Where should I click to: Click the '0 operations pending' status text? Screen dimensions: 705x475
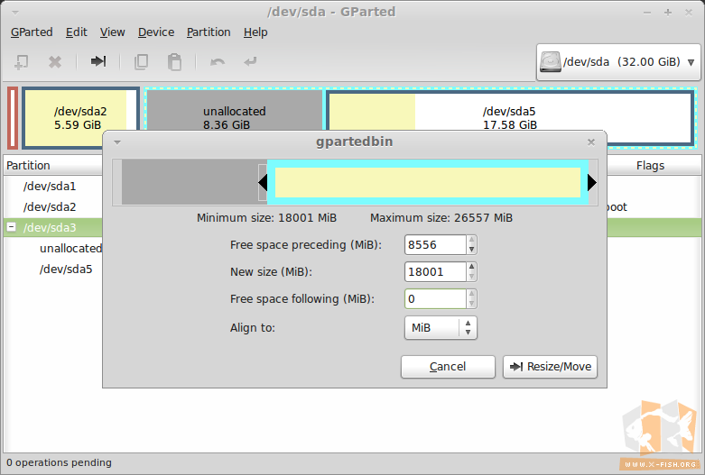(59, 462)
